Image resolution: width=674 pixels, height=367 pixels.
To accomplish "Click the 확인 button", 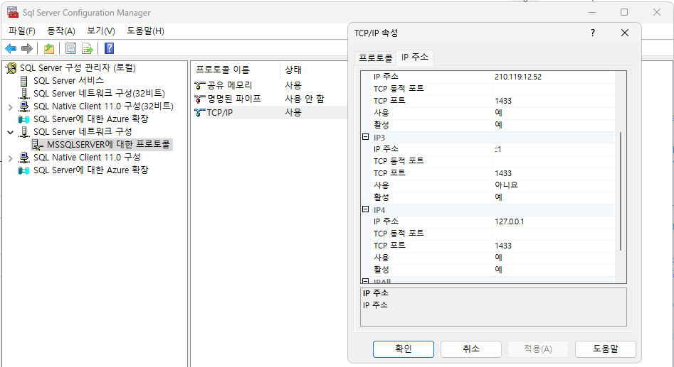I will (404, 349).
